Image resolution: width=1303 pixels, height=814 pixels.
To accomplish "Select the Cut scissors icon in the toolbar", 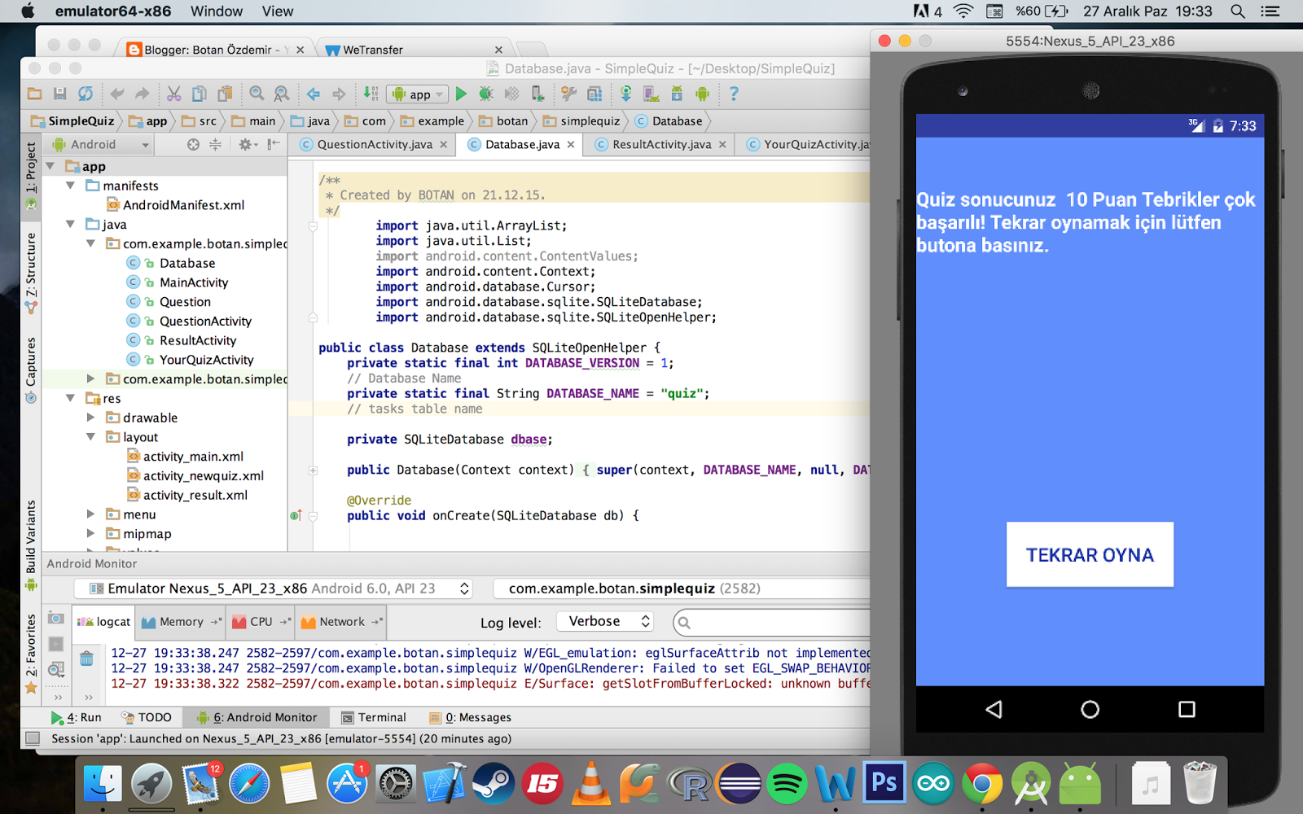I will click(x=173, y=94).
